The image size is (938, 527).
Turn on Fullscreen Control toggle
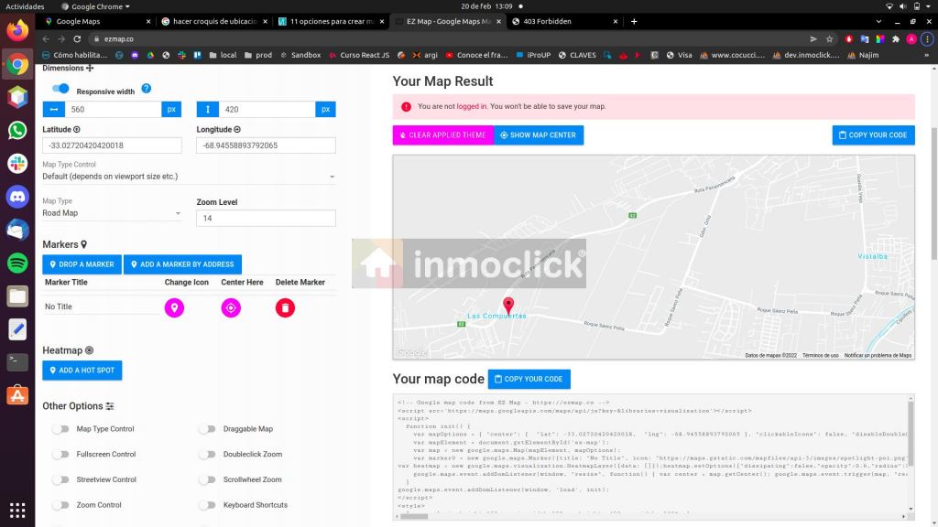coord(60,454)
